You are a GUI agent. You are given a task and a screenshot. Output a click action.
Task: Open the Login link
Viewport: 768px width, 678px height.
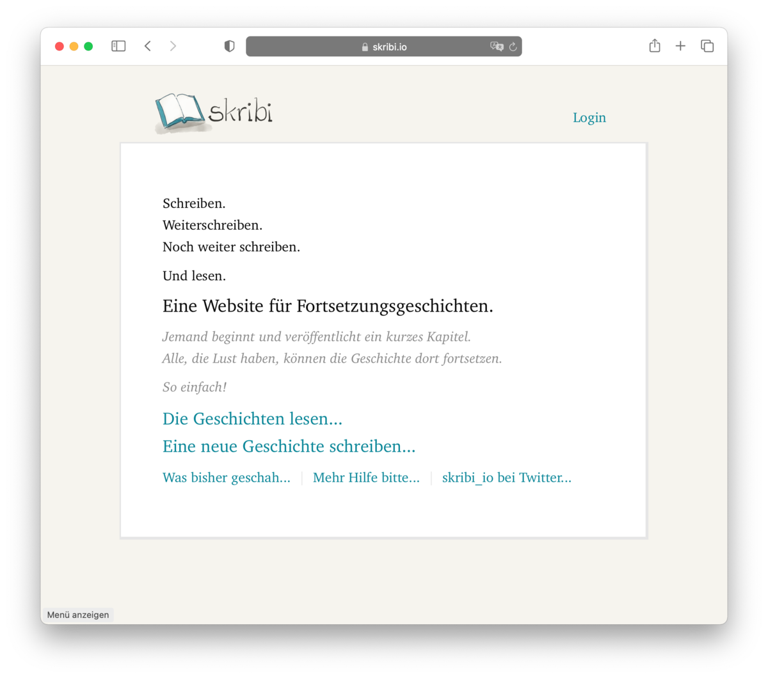coord(589,118)
